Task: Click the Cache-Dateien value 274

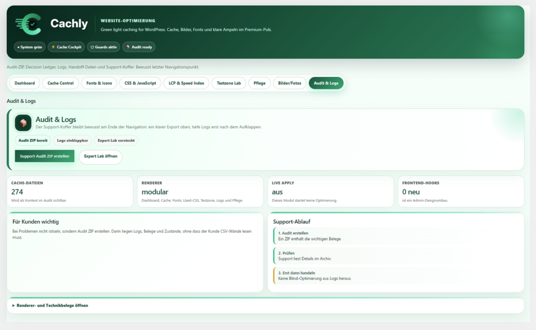Action: pyautogui.click(x=17, y=192)
